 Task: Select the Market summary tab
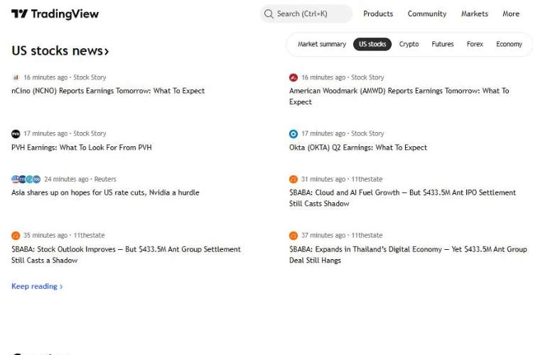(x=321, y=44)
